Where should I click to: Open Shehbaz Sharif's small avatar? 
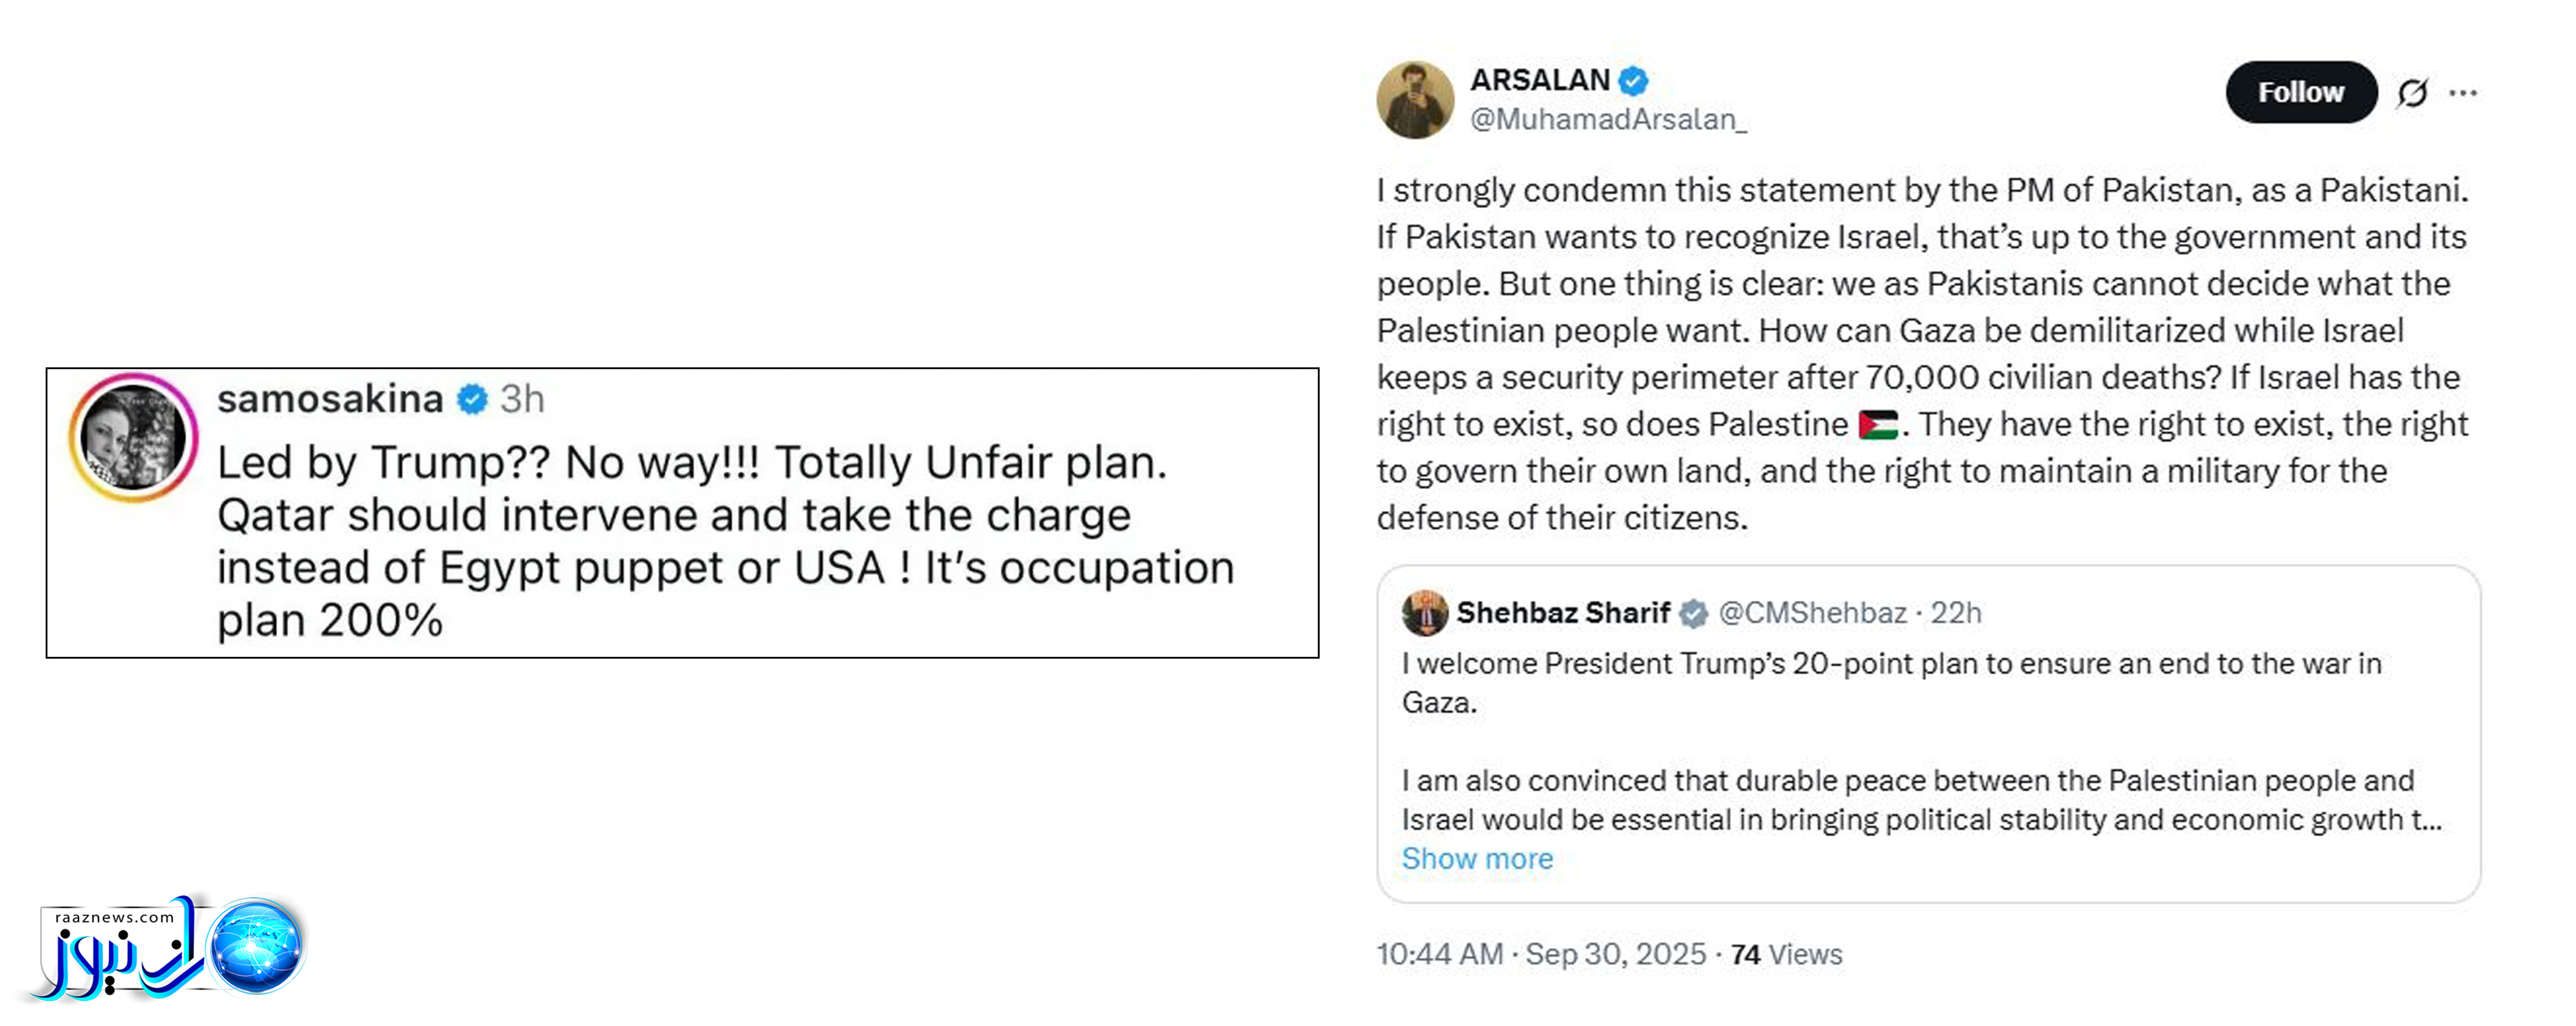coord(1424,612)
